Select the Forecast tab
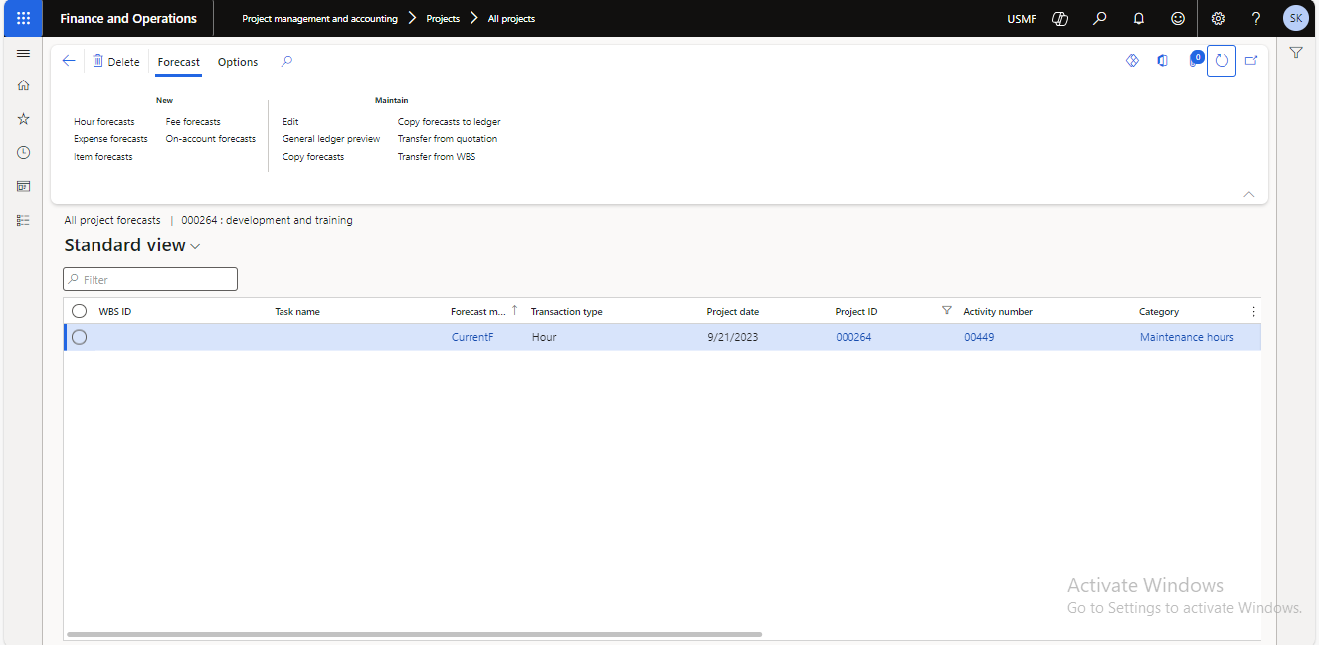The width and height of the screenshot is (1319, 645). click(179, 62)
